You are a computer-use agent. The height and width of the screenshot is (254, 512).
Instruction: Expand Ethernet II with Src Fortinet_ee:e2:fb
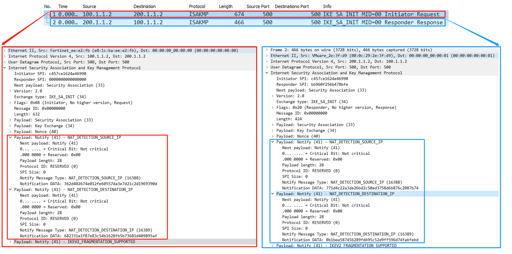click(x=5, y=51)
